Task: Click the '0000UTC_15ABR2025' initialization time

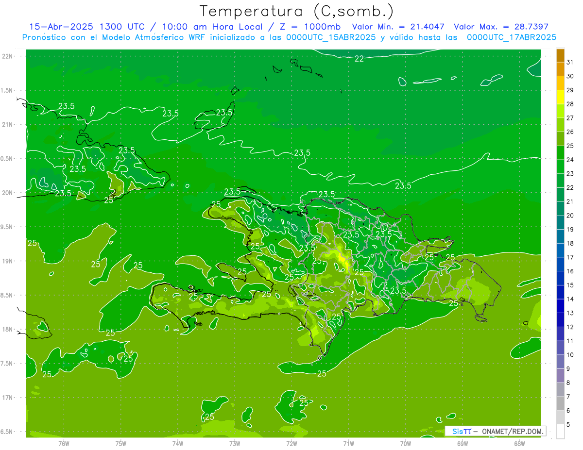Action: tap(331, 37)
